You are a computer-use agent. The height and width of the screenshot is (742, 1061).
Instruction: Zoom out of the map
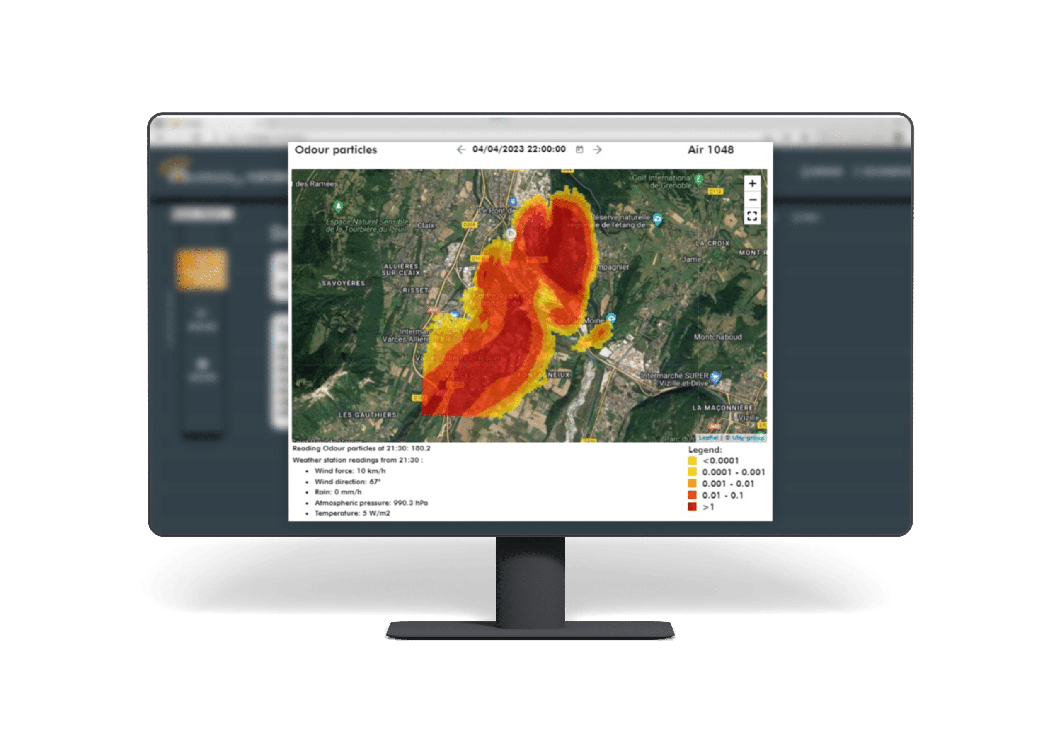point(752,200)
